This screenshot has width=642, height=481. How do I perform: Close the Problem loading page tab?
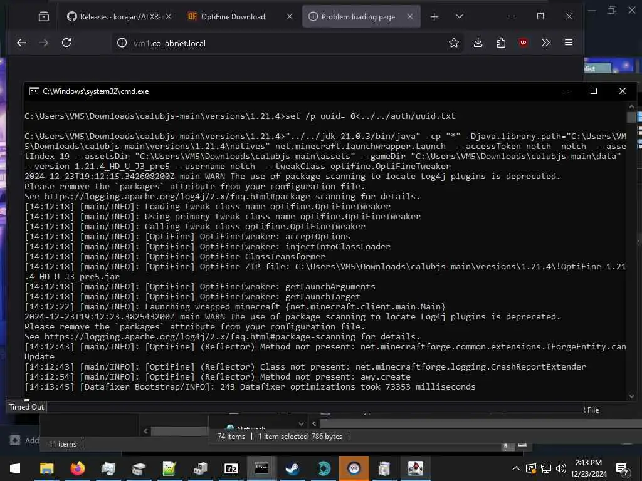click(410, 16)
